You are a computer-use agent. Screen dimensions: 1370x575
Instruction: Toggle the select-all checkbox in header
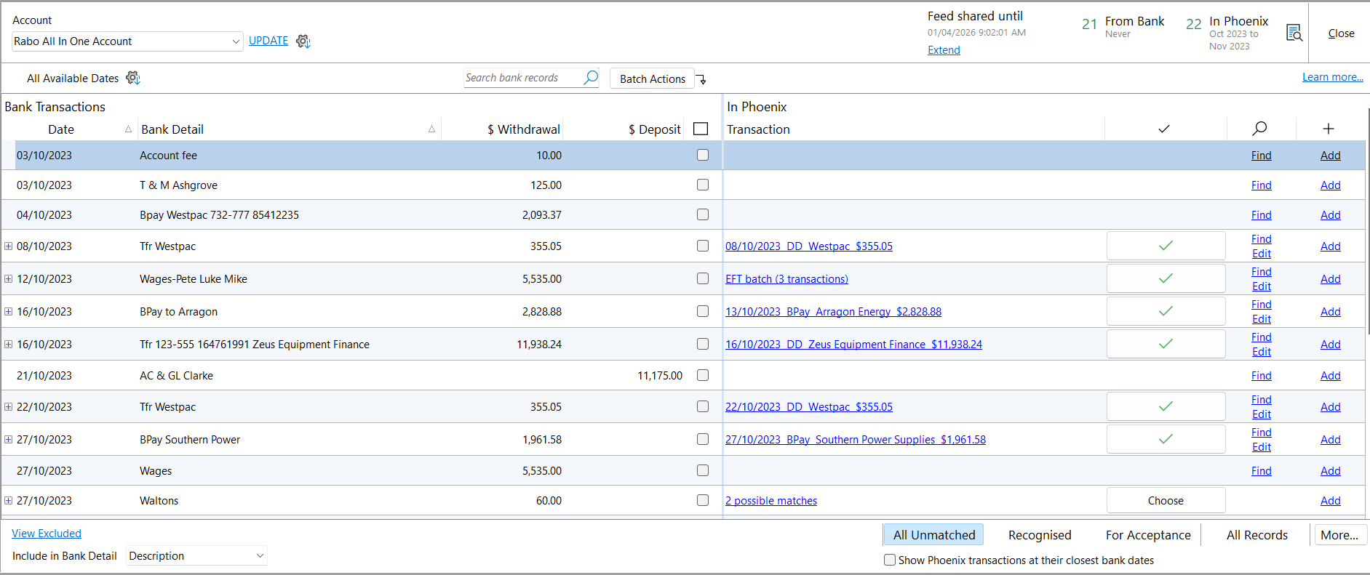pos(701,129)
